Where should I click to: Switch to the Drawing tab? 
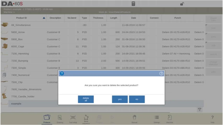tap(60, 119)
